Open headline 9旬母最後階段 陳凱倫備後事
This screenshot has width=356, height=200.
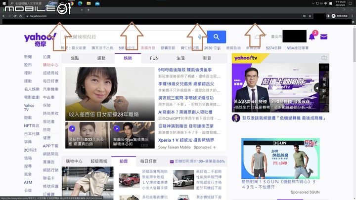click(185, 70)
